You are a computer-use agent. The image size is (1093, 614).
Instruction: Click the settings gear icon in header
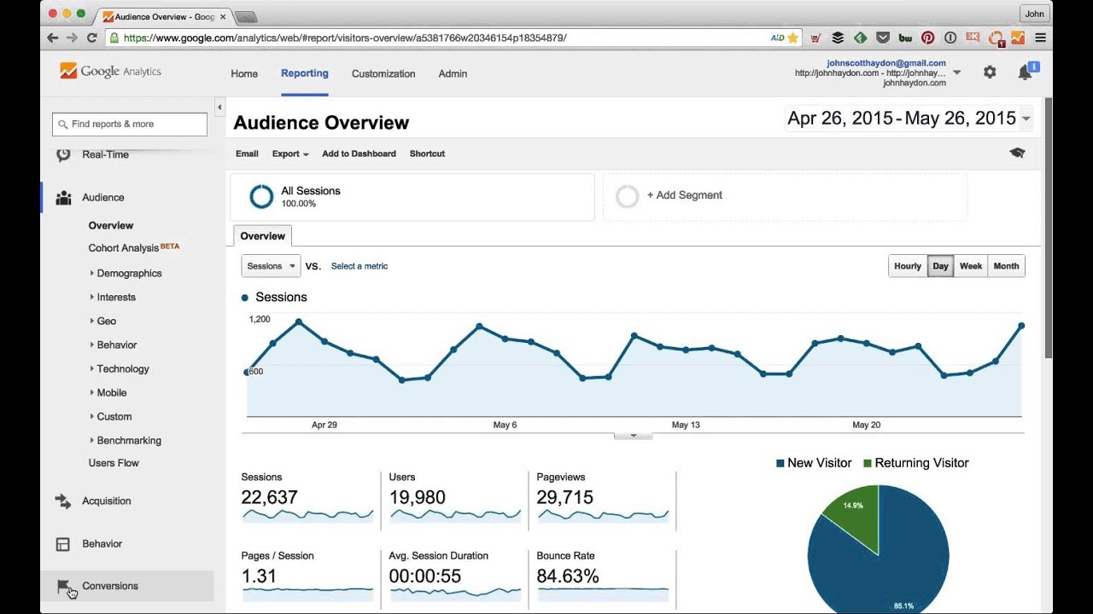[989, 72]
